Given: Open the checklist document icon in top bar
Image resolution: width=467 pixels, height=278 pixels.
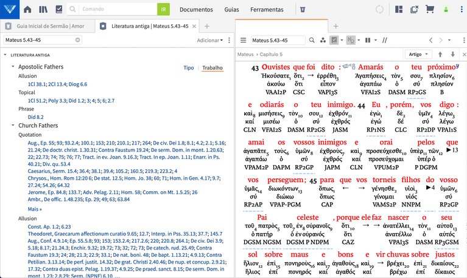Looking at the screenshot, I should pos(59,9).
